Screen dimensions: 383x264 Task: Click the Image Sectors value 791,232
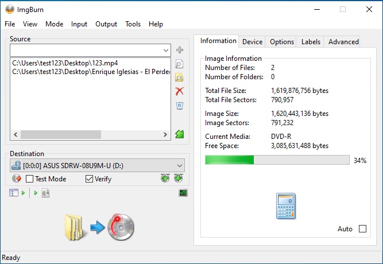(282, 123)
